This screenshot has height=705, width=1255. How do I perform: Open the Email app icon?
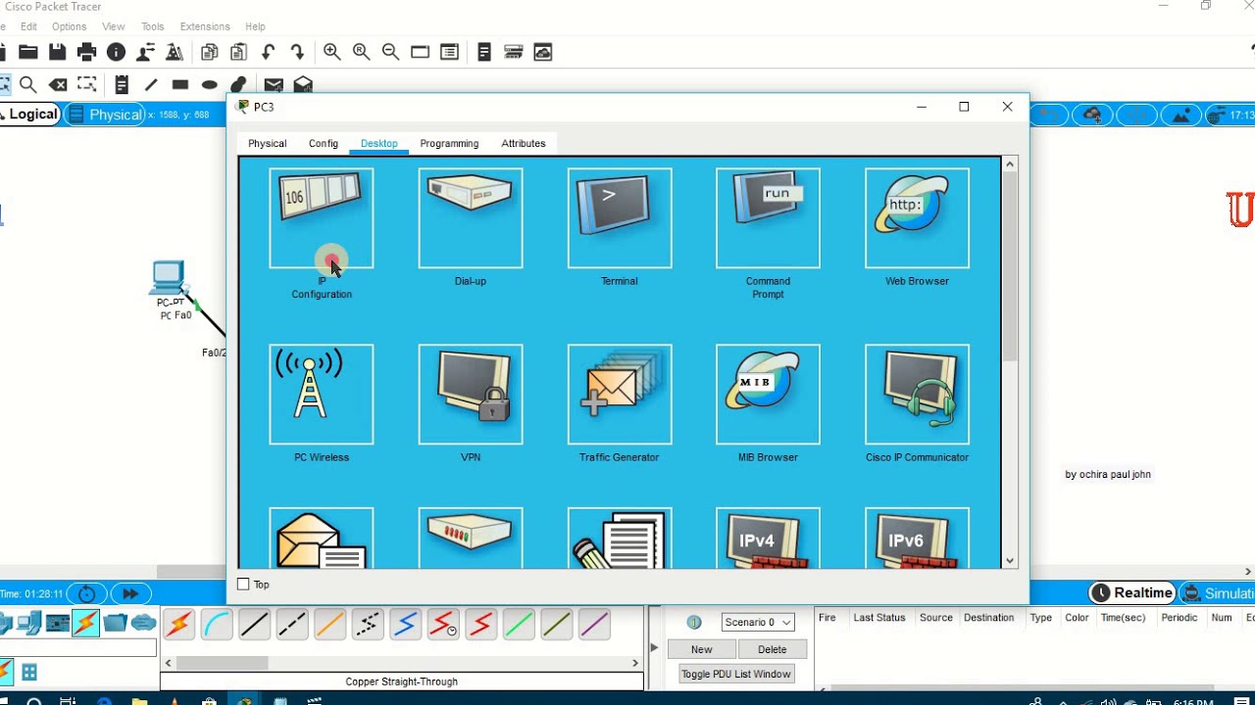(322, 538)
